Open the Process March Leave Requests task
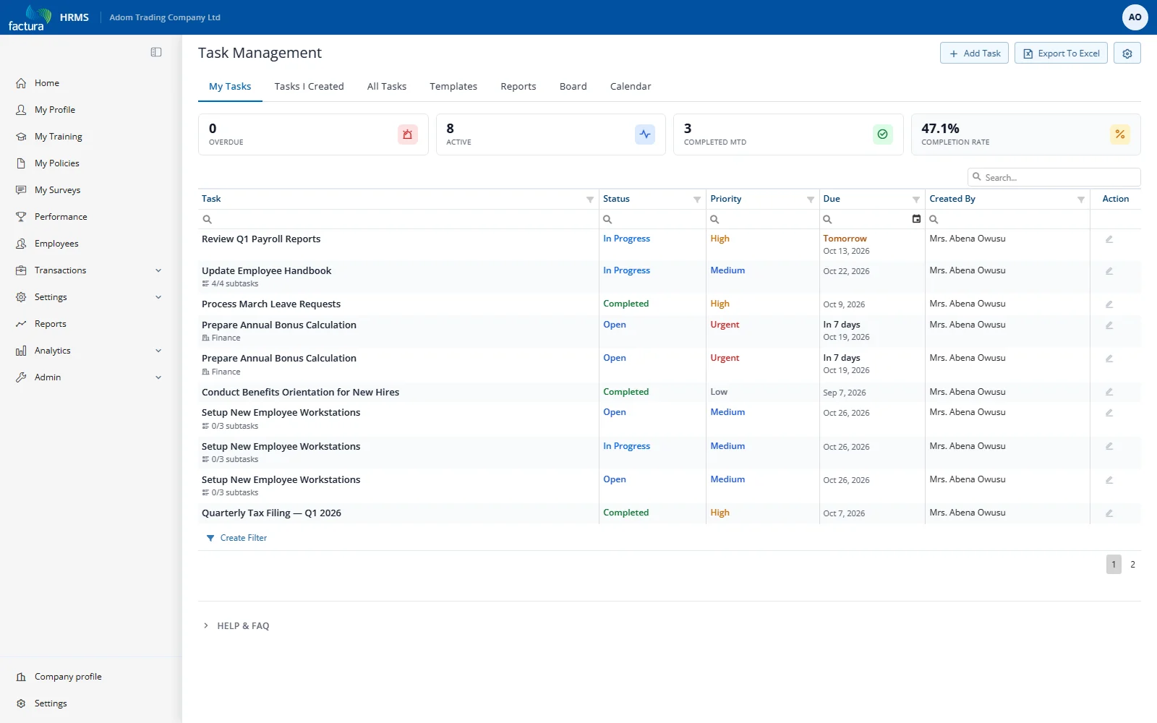The width and height of the screenshot is (1157, 723). coord(271,304)
